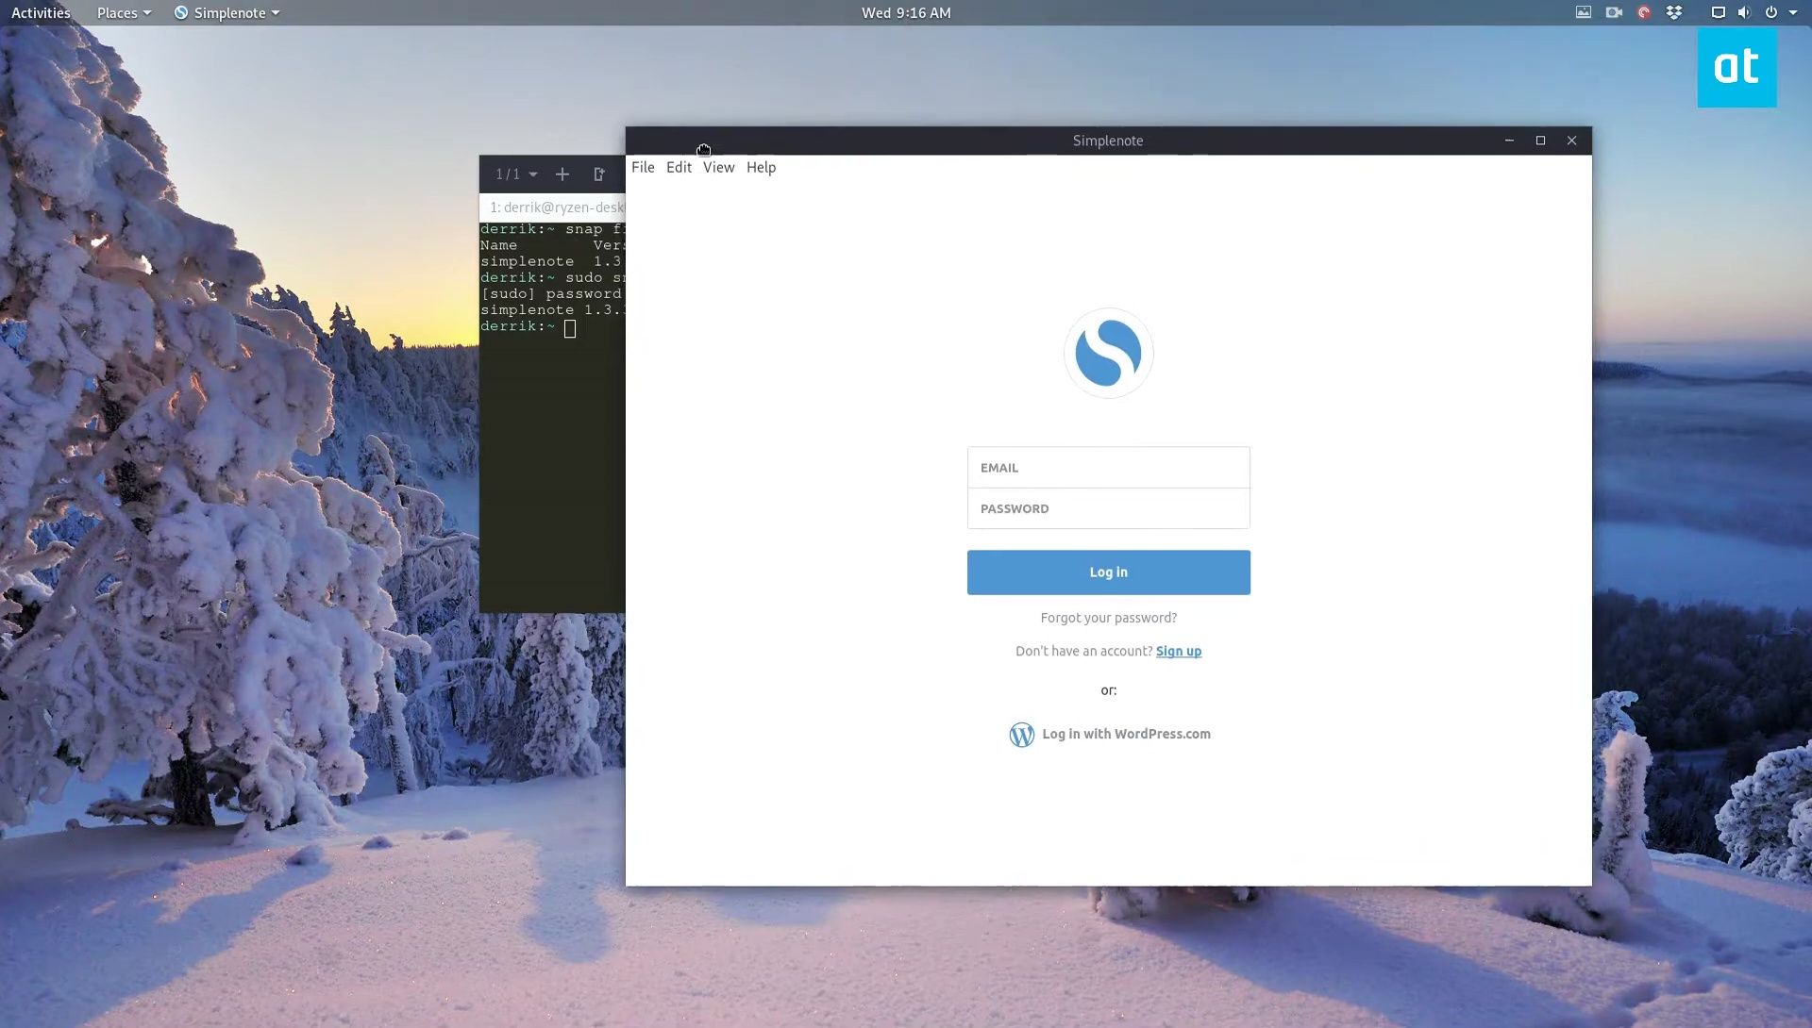Click the terminal prompt cursor line

click(x=528, y=327)
